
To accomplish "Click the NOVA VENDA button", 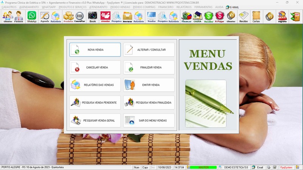I will 95,50.
